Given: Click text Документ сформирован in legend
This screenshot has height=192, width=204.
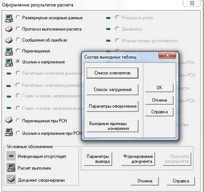Looking at the screenshot, I should 41,180.
